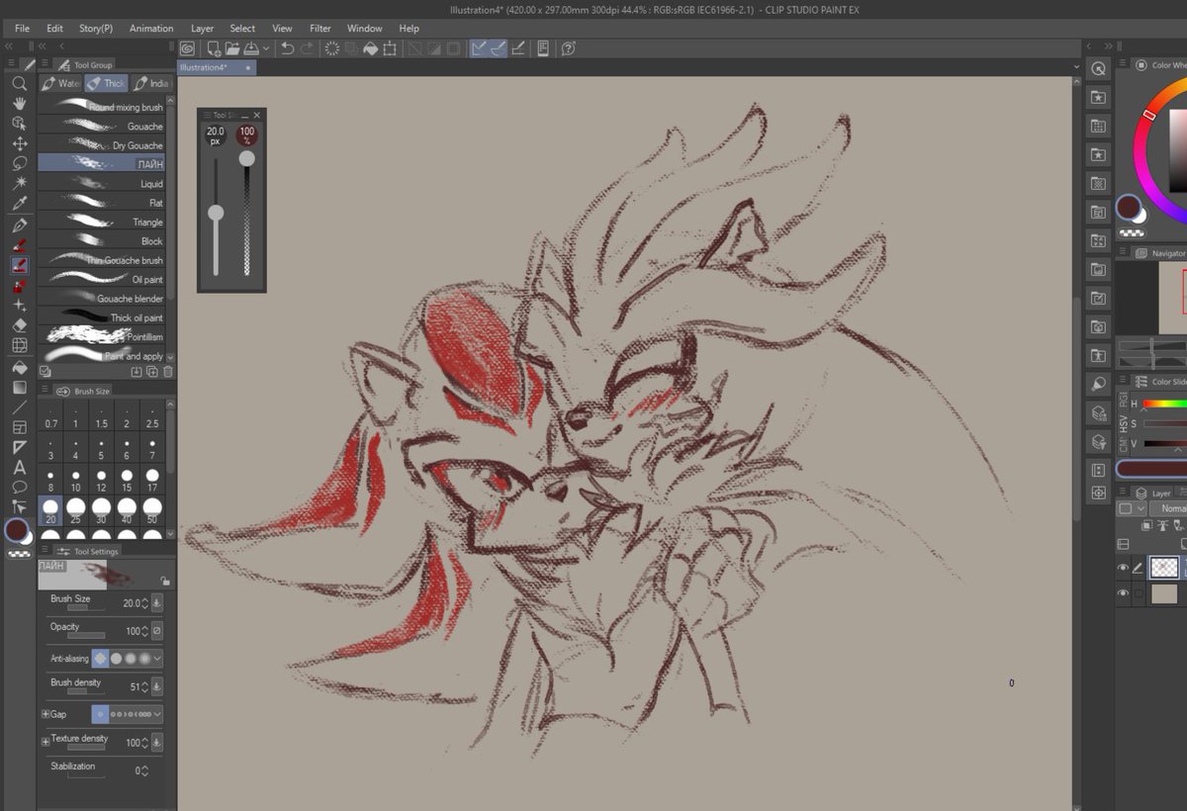Select transparent color checker swatch under toolbar
The width and height of the screenshot is (1187, 811).
click(18, 554)
